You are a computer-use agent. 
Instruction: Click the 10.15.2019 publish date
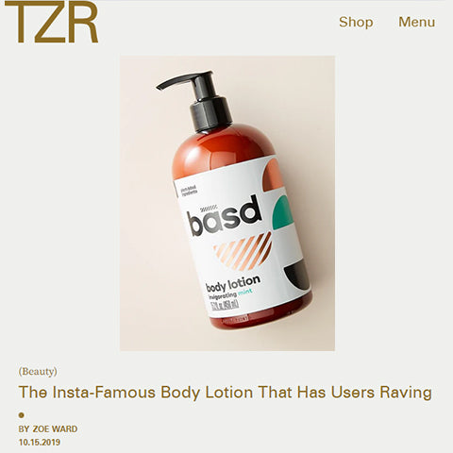click(x=40, y=443)
